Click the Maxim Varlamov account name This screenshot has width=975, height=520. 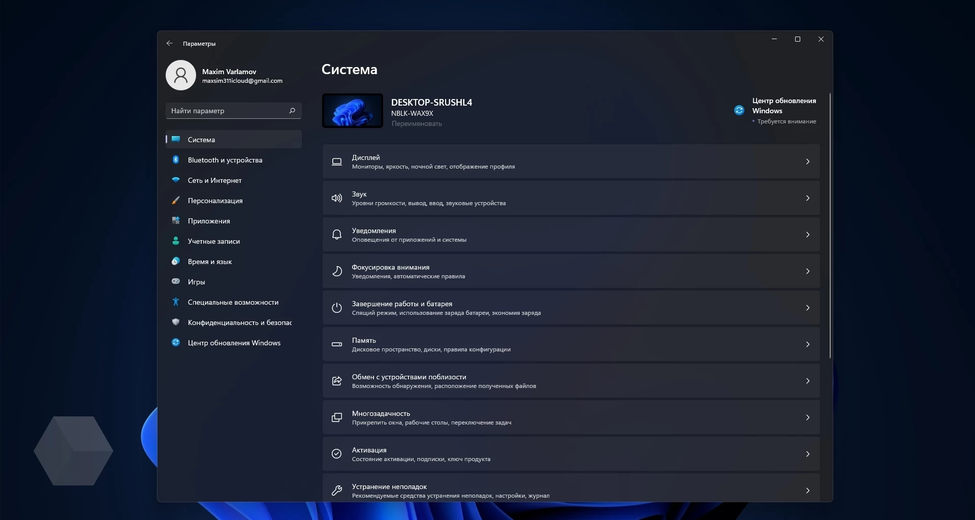click(229, 72)
